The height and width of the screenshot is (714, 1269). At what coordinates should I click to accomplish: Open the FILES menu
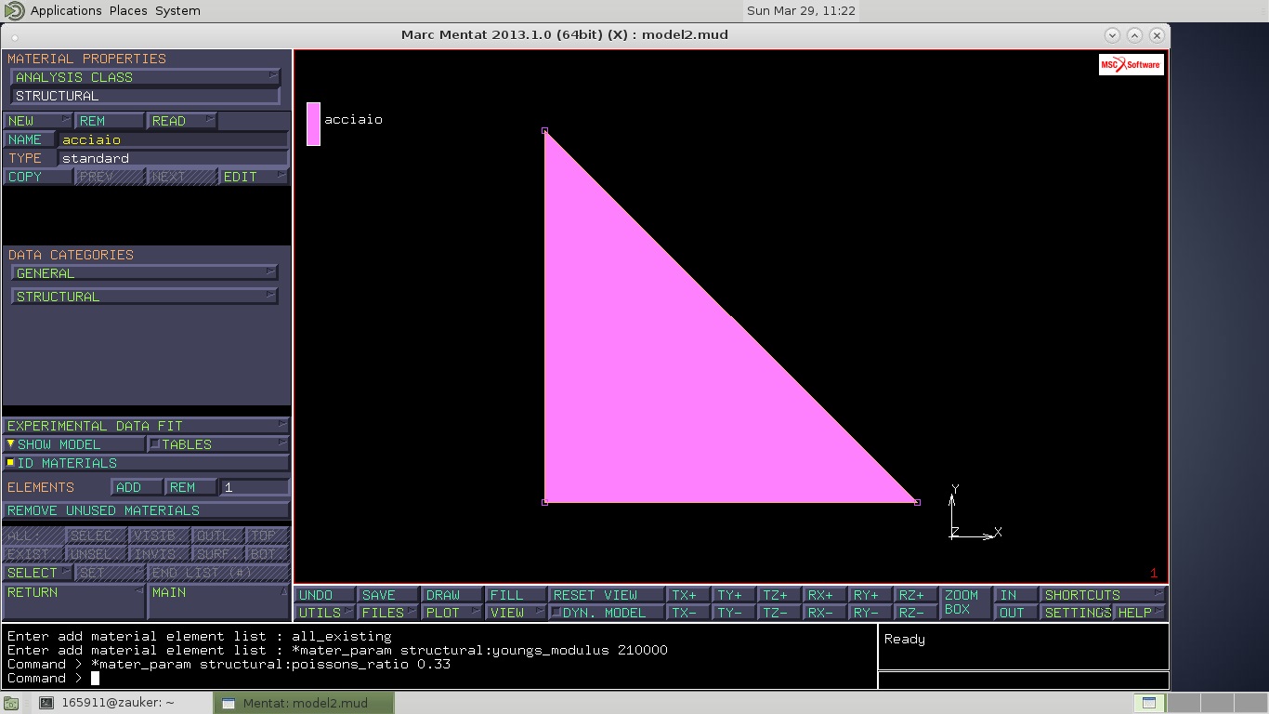tap(388, 613)
